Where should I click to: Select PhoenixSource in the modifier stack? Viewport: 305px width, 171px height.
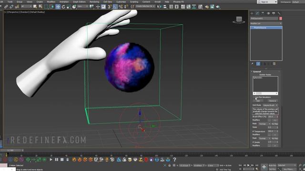point(266,28)
